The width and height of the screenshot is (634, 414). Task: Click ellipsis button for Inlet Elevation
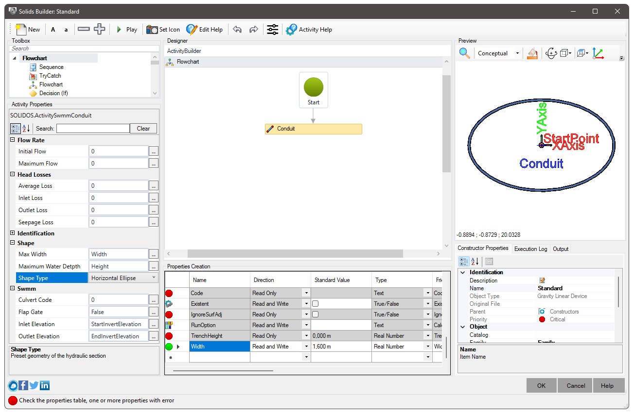[x=154, y=324]
